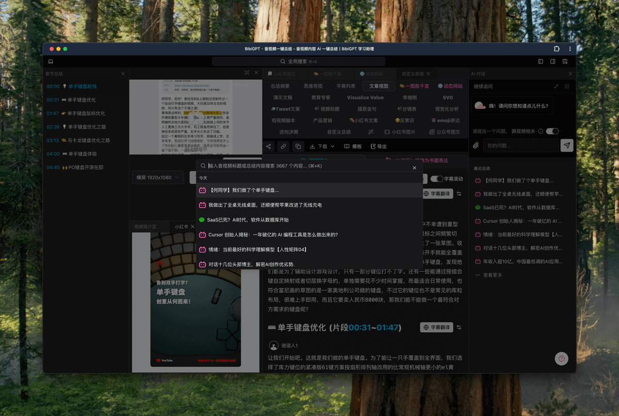The height and width of the screenshot is (416, 619).
Task: Open the 横屏 1920x1080 resolution dropdown
Action: pyautogui.click(x=157, y=177)
